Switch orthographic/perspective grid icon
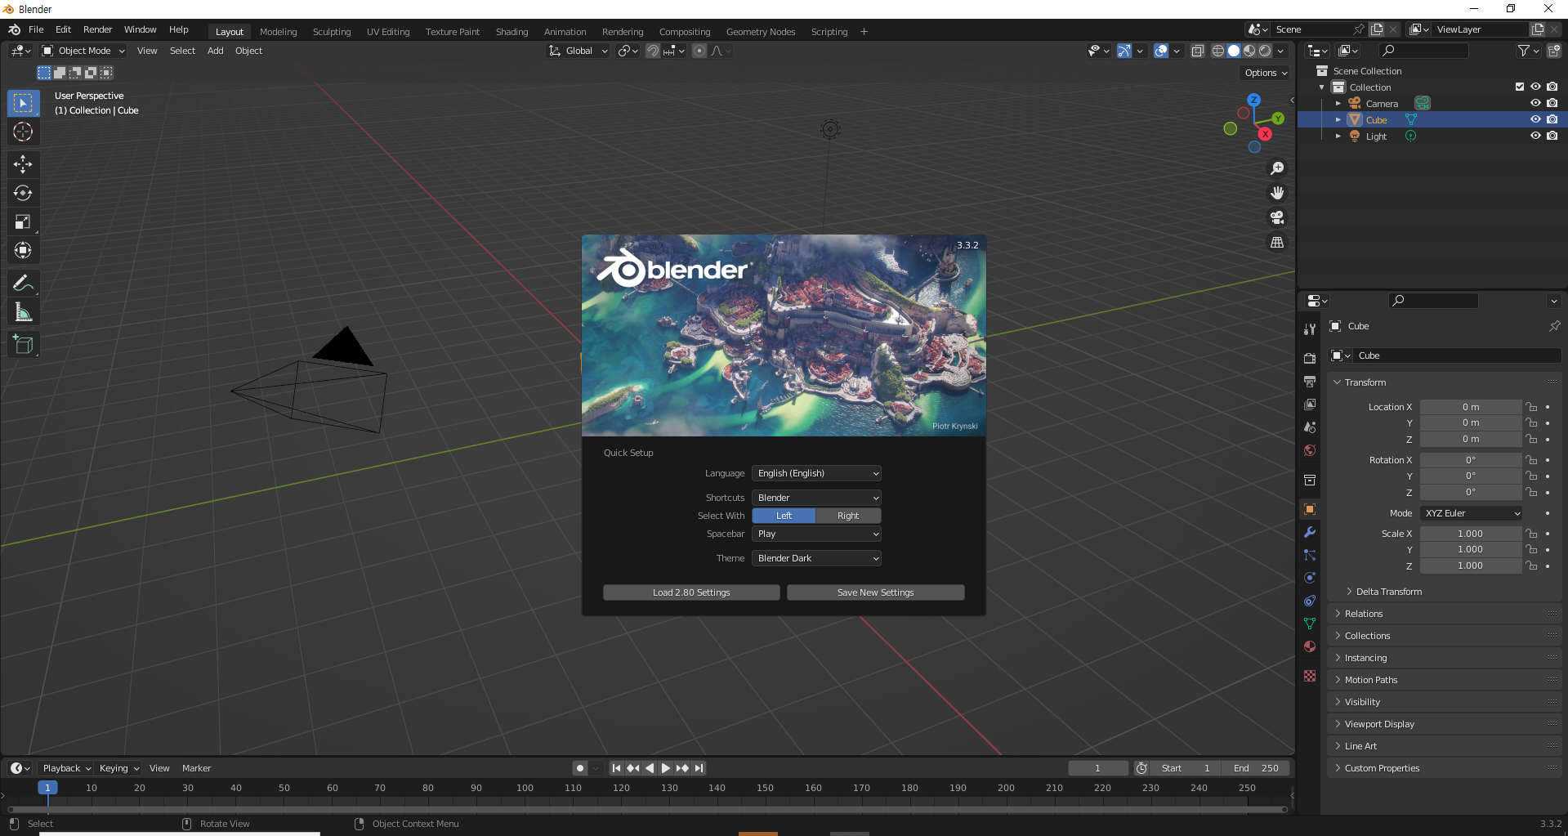Viewport: 1568px width, 836px height. (x=1277, y=243)
